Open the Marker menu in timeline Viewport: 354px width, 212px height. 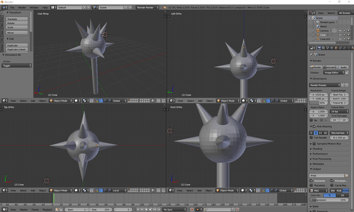click(x=24, y=209)
